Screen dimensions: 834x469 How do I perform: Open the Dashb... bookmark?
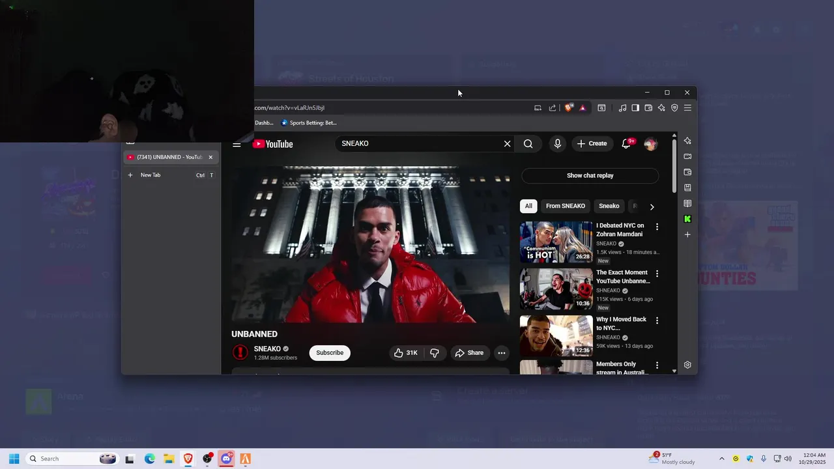(264, 122)
